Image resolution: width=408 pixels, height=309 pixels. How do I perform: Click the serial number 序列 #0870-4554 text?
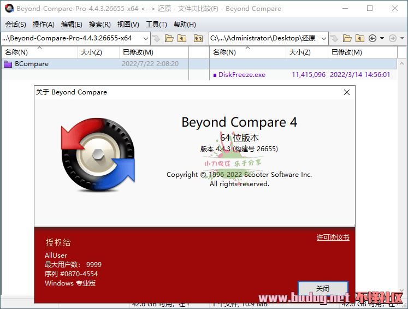click(x=71, y=274)
